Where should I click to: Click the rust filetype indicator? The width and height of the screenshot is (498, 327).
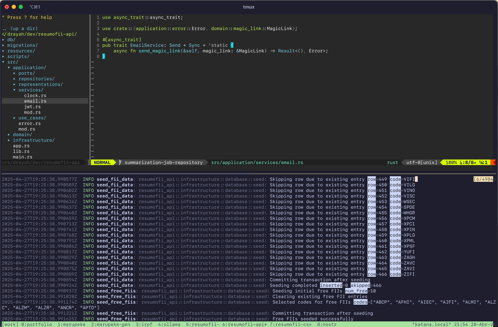[393, 163]
